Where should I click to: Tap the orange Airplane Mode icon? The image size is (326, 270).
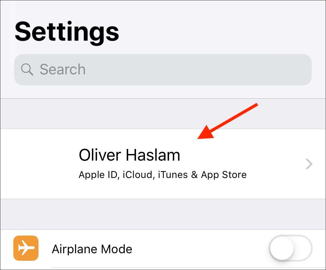coord(26,248)
